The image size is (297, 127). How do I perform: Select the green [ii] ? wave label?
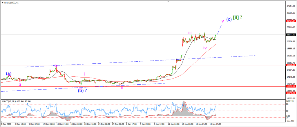coord(238,18)
